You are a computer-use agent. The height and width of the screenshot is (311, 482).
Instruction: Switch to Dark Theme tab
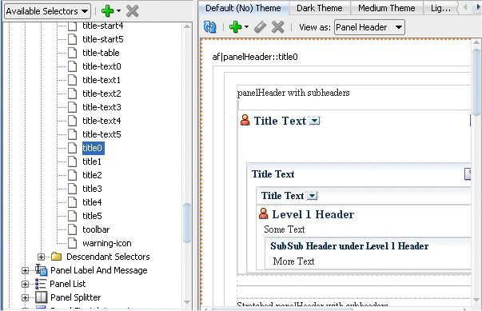pyautogui.click(x=320, y=8)
